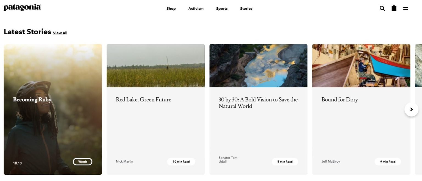Click the Patagonia logo
Screen dimensions: 422x181
pos(22,7)
